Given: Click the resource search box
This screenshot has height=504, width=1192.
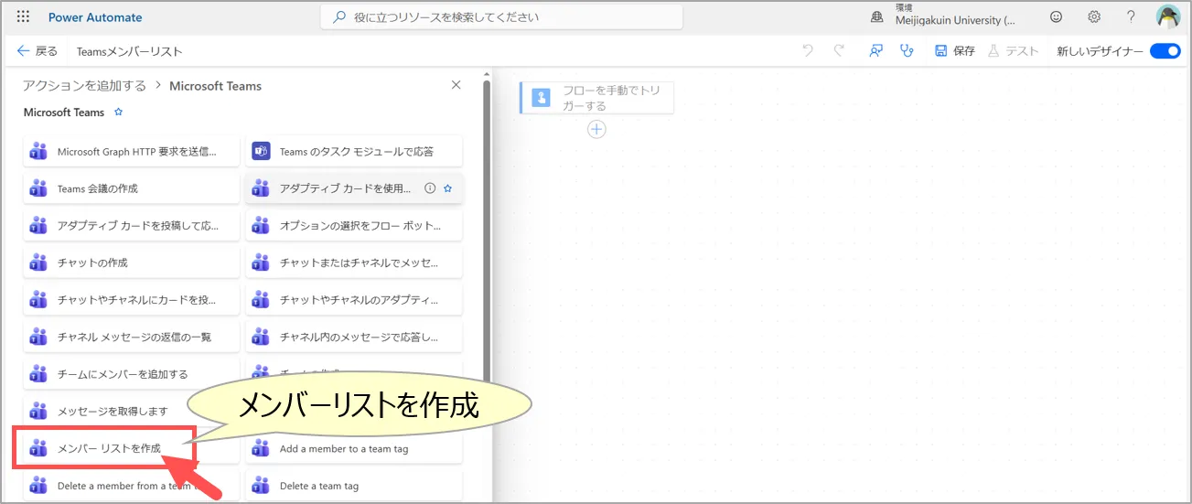Looking at the screenshot, I should click(x=501, y=16).
